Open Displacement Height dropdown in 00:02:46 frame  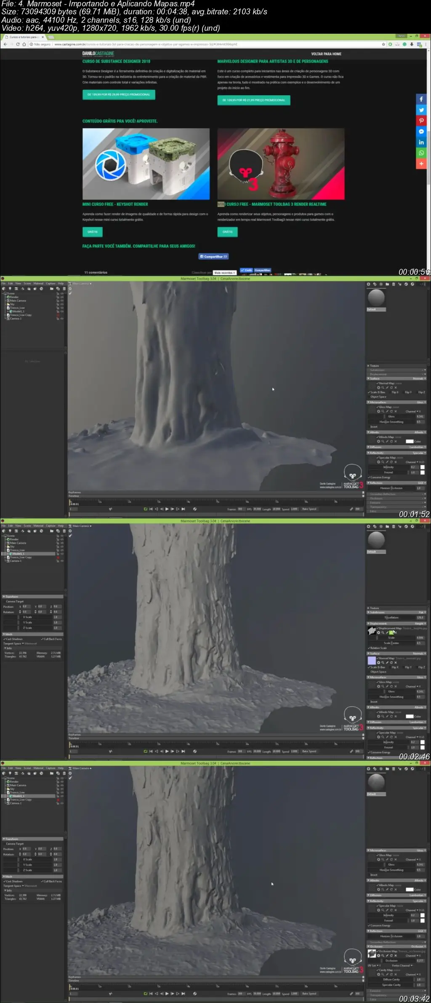coord(420,624)
